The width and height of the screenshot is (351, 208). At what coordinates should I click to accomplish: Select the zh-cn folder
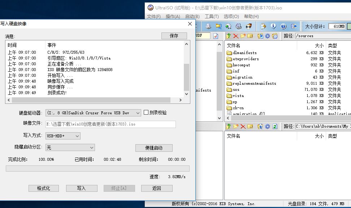(235, 108)
